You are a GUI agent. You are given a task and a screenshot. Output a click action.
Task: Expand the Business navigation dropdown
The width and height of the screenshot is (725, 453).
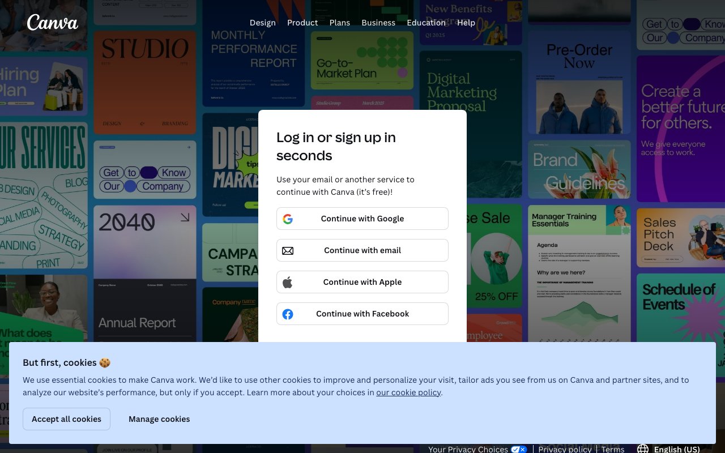(378, 23)
